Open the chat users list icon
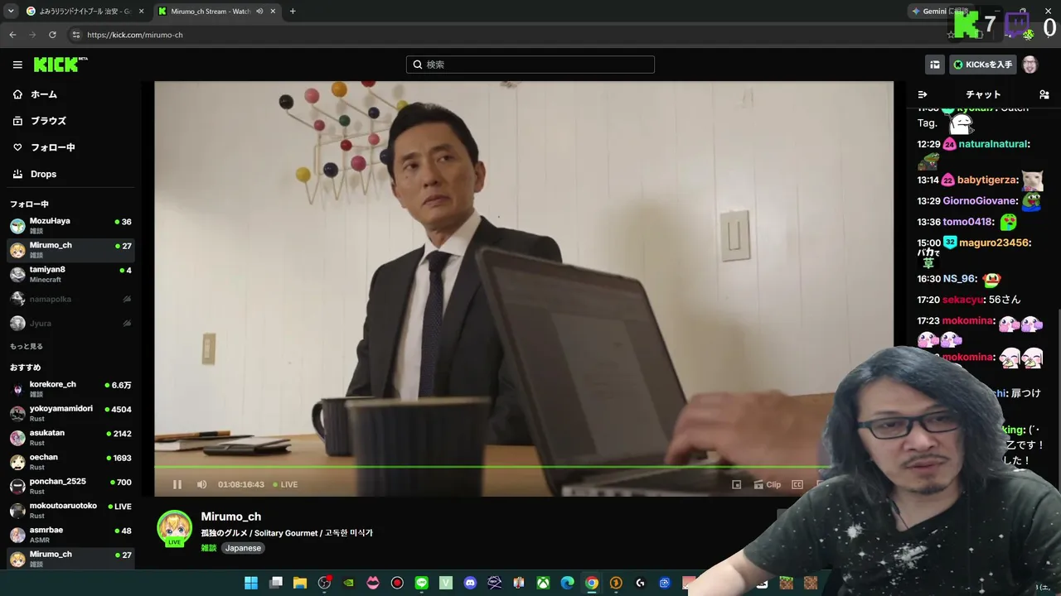The width and height of the screenshot is (1061, 596). [x=1044, y=94]
